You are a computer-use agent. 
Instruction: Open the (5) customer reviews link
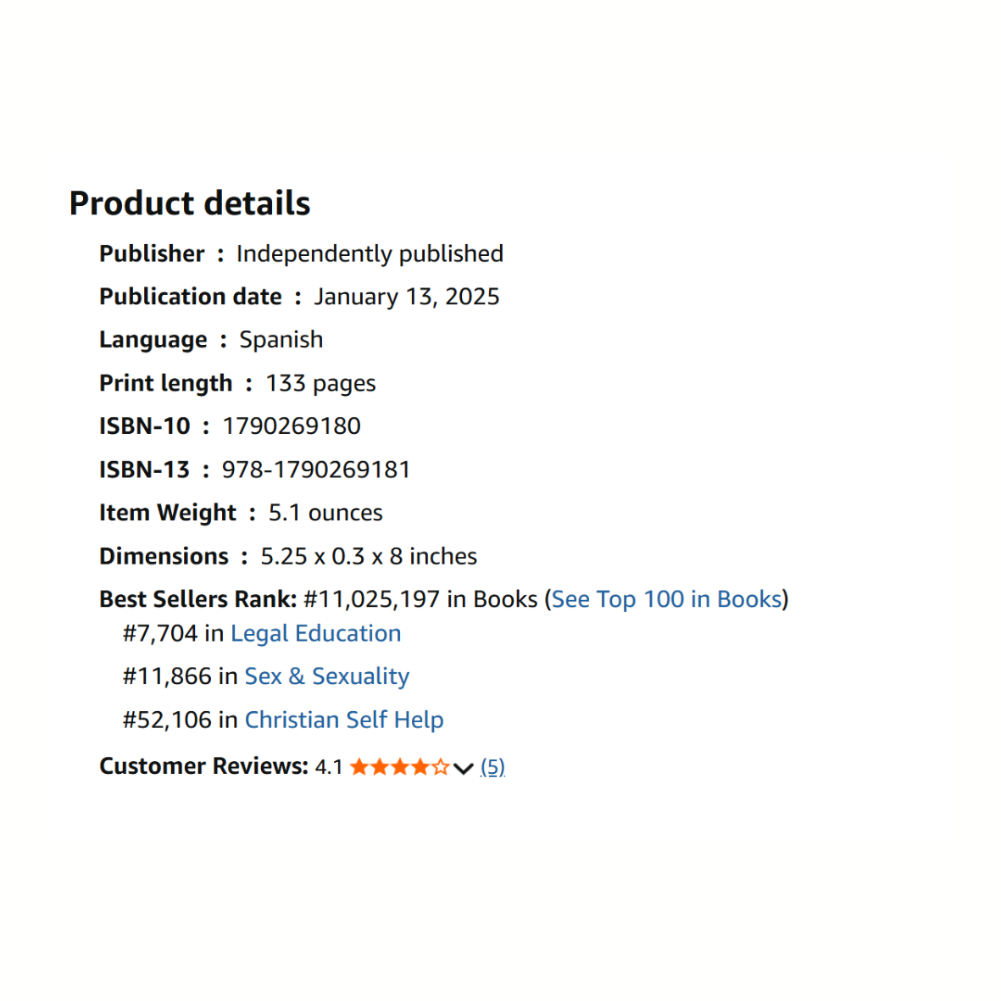pos(492,767)
